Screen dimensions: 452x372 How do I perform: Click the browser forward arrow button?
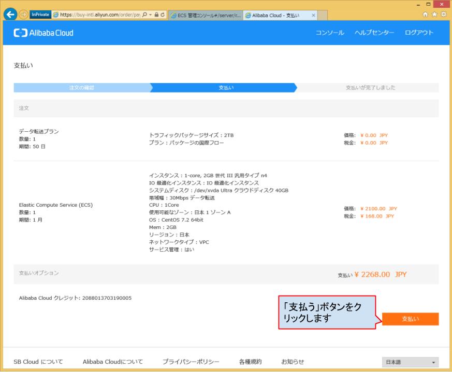tap(23, 14)
